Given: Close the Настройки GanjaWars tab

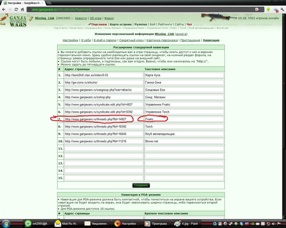Looking at the screenshot, I should tap(42, 3).
